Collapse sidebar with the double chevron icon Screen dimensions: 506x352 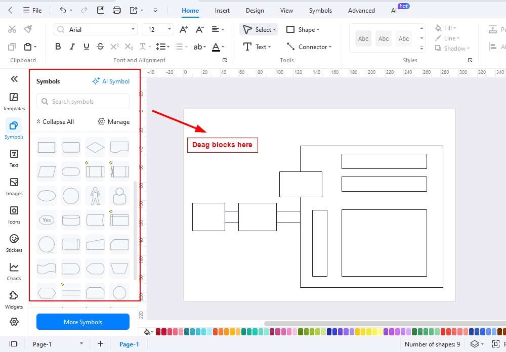14,79
